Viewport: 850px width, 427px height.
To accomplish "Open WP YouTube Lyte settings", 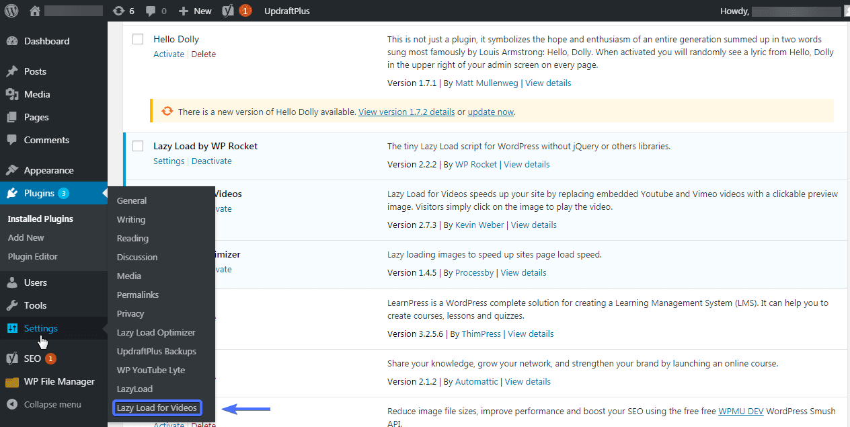I will pos(151,370).
